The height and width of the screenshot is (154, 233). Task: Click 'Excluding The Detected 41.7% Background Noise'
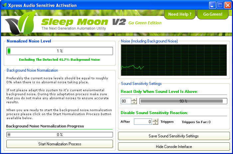coord(59,60)
